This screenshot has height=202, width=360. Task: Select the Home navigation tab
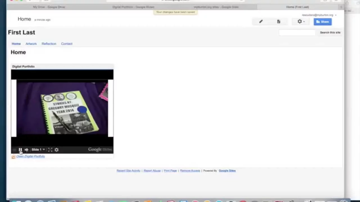pos(16,44)
